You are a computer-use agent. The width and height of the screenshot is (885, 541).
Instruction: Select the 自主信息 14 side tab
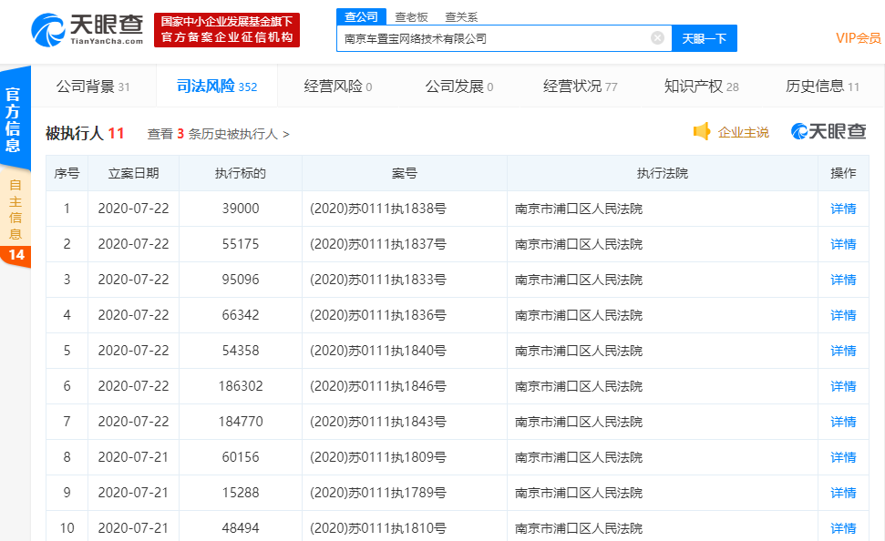point(15,220)
